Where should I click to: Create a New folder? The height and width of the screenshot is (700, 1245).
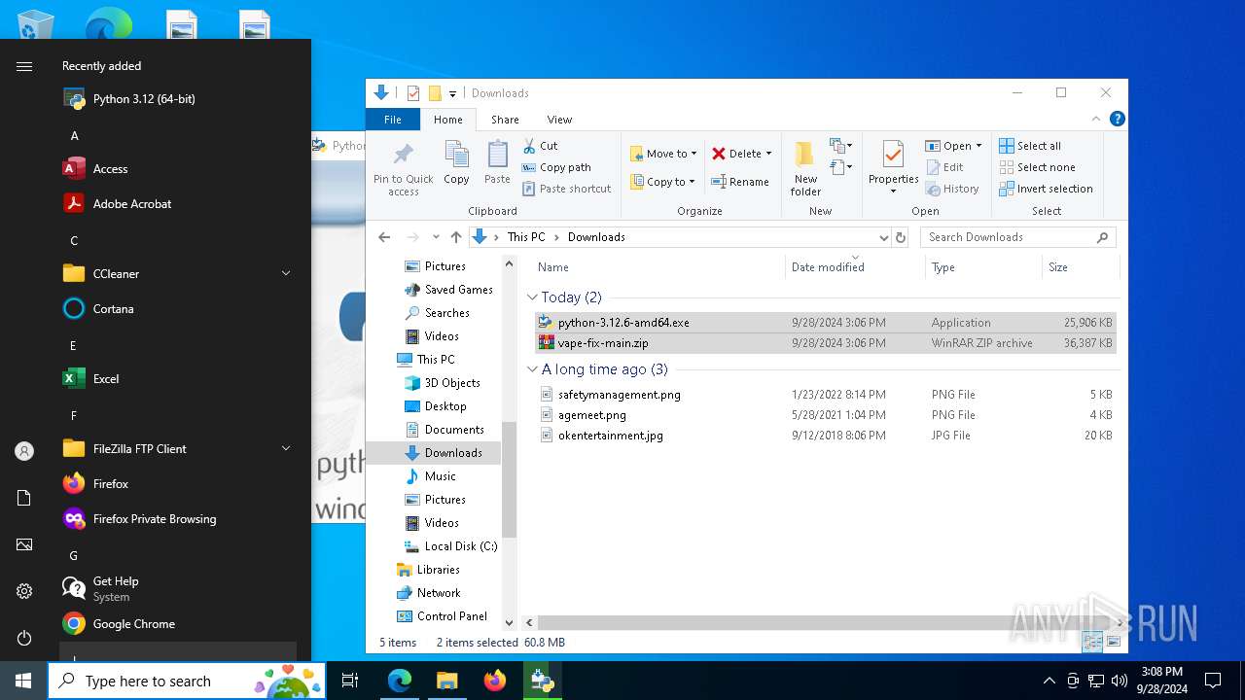tap(805, 169)
